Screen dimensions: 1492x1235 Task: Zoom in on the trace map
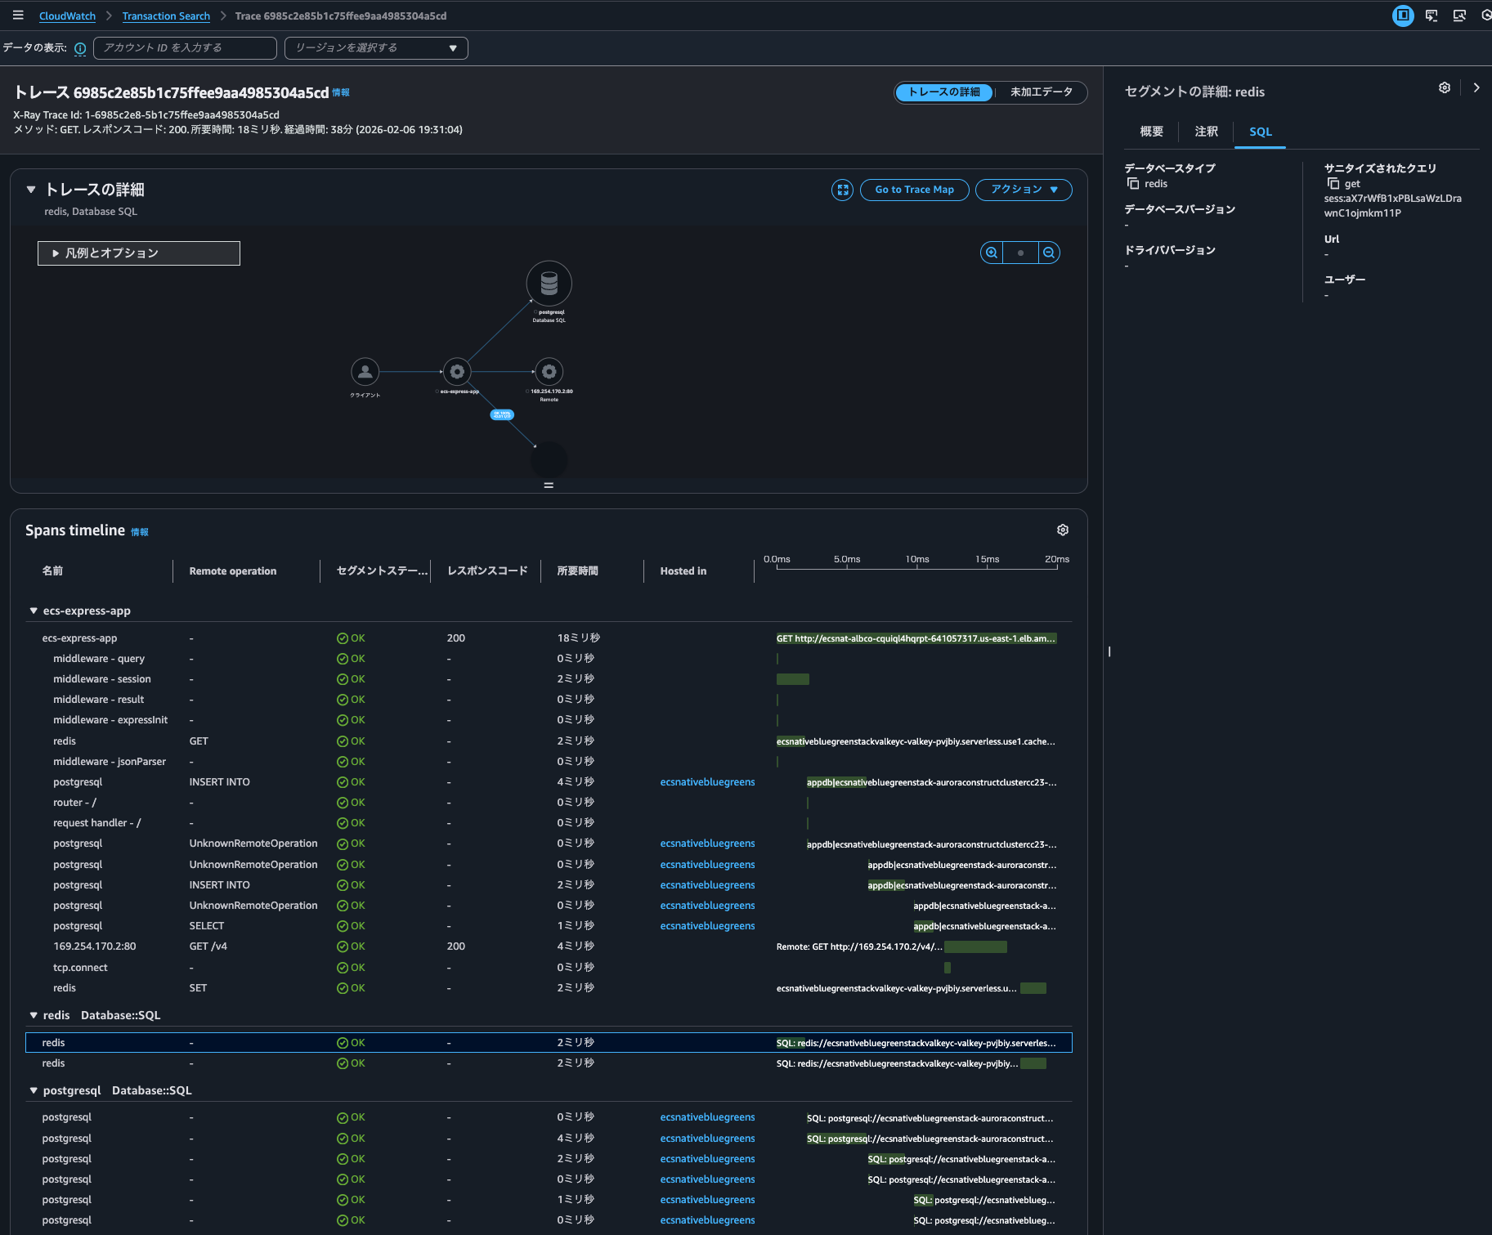[x=992, y=253]
